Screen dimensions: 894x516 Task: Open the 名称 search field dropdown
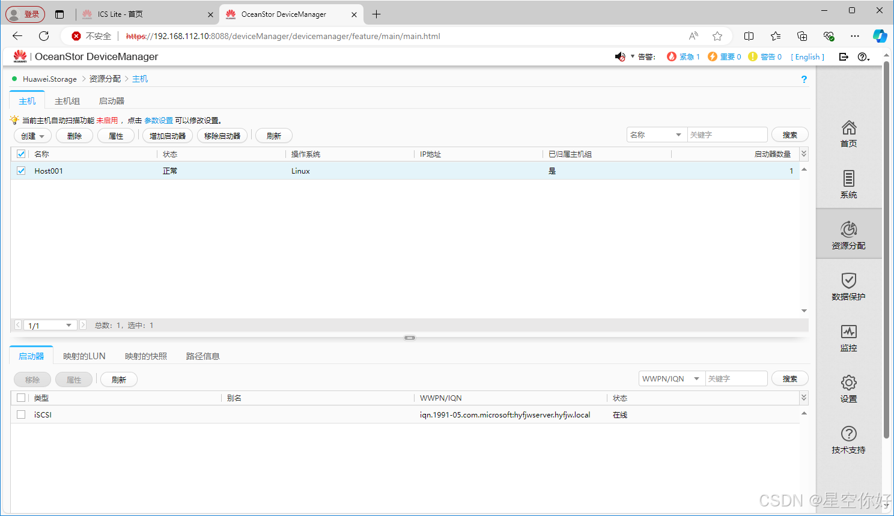[x=657, y=135]
